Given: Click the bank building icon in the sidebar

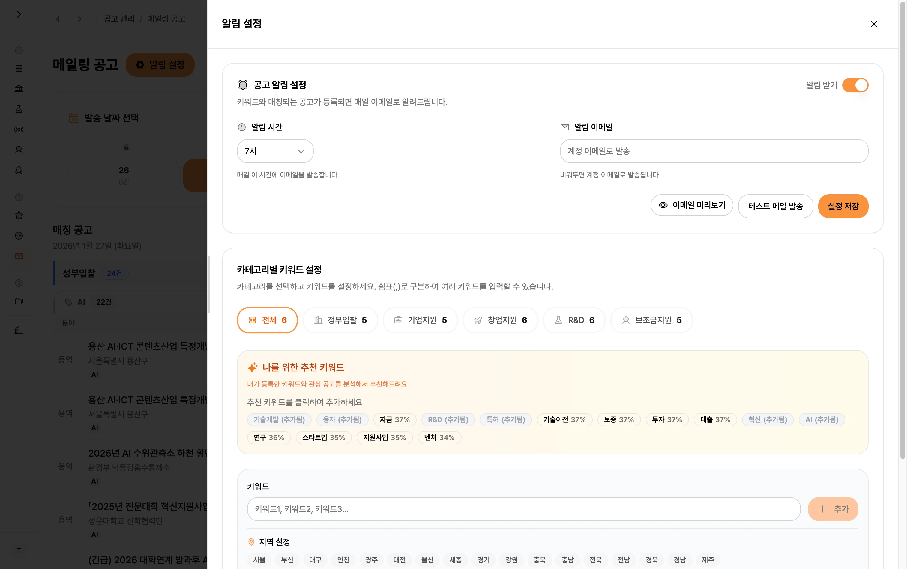Looking at the screenshot, I should [19, 88].
